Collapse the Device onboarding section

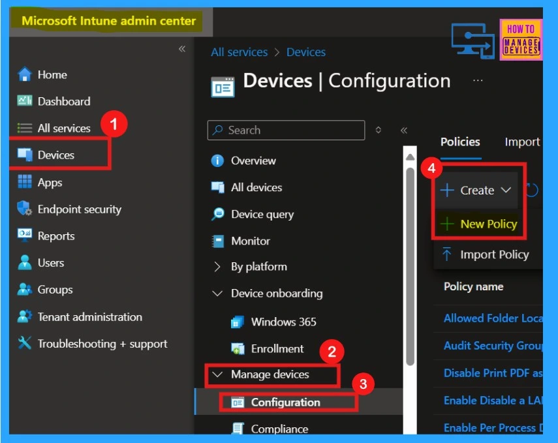click(217, 294)
